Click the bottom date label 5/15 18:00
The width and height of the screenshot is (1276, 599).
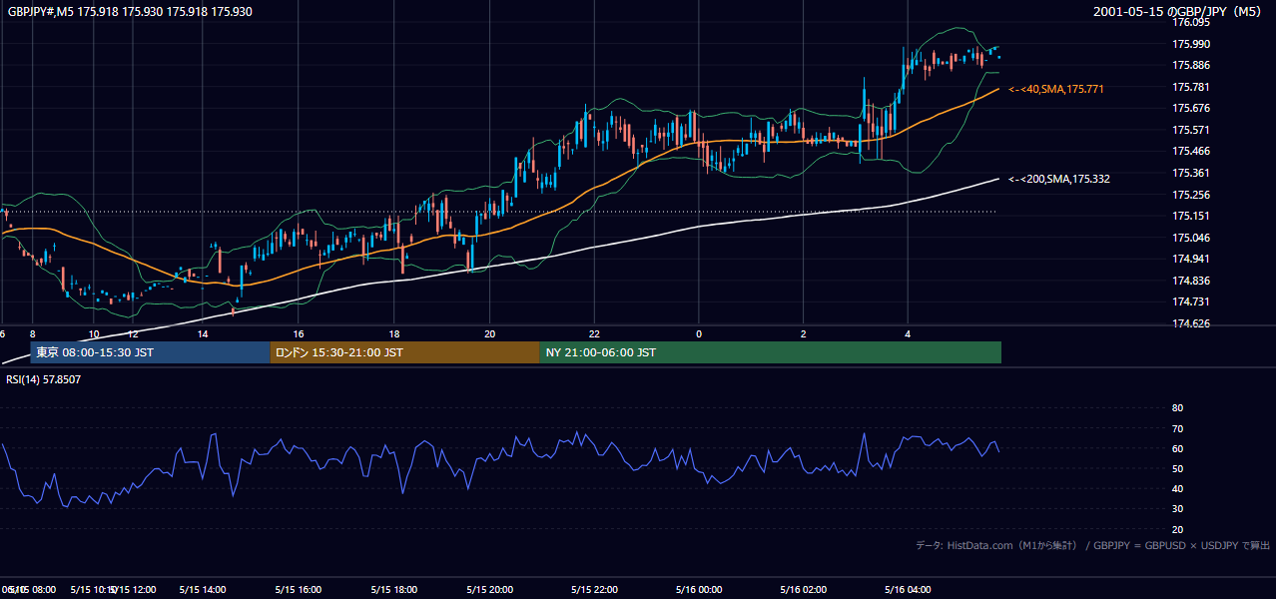coord(393,590)
